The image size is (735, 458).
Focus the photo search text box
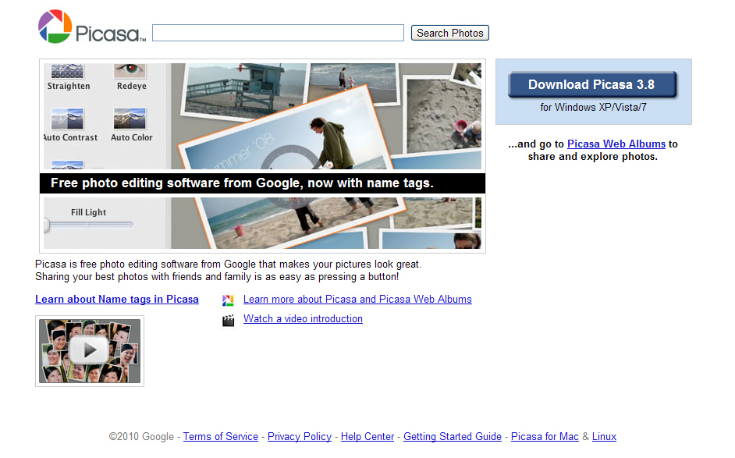pos(278,33)
